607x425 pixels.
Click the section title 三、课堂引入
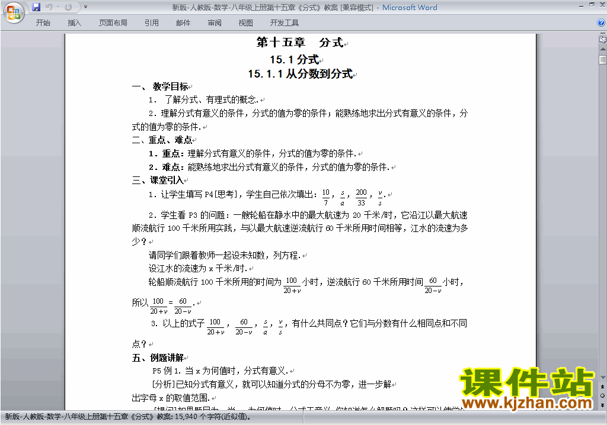pos(158,180)
